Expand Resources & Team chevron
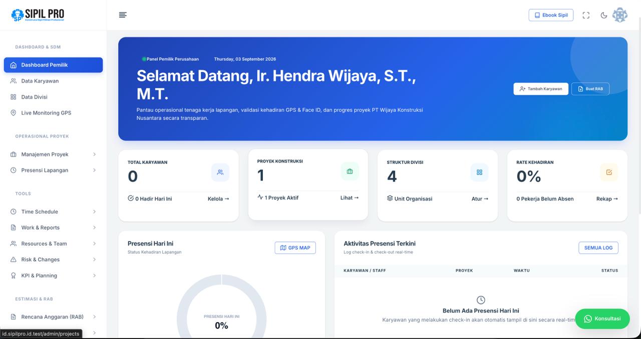This screenshot has height=339, width=641. (94, 244)
